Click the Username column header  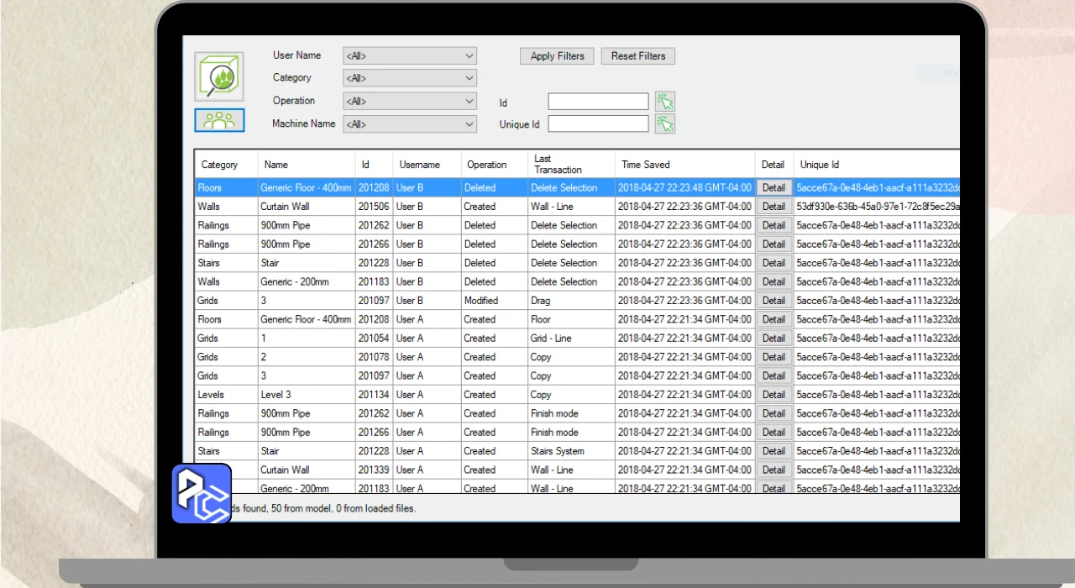coord(419,165)
